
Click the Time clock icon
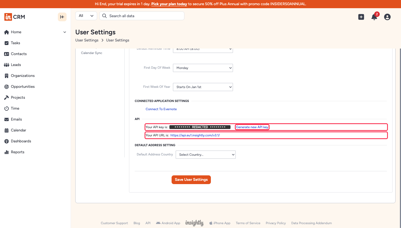pyautogui.click(x=7, y=109)
